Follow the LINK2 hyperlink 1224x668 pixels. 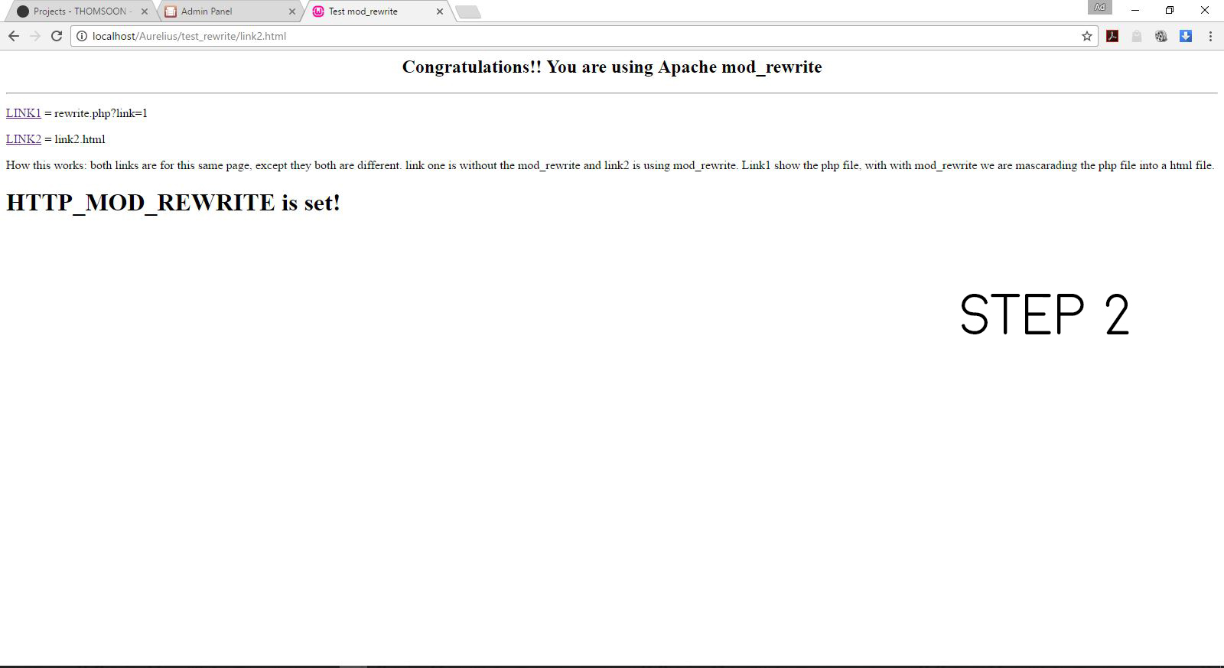(24, 139)
